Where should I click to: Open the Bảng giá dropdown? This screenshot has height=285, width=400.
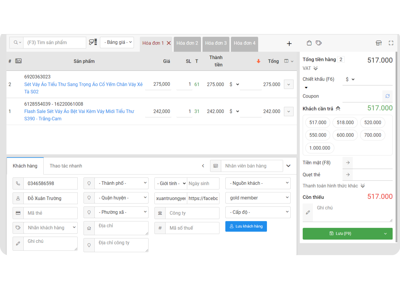point(117,42)
